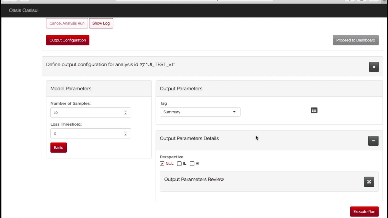388x218 pixels.
Task: Click the Output Configuration button
Action: click(x=68, y=40)
